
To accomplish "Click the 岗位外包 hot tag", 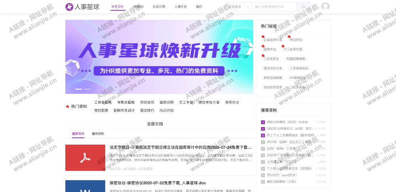I will 296,40.
